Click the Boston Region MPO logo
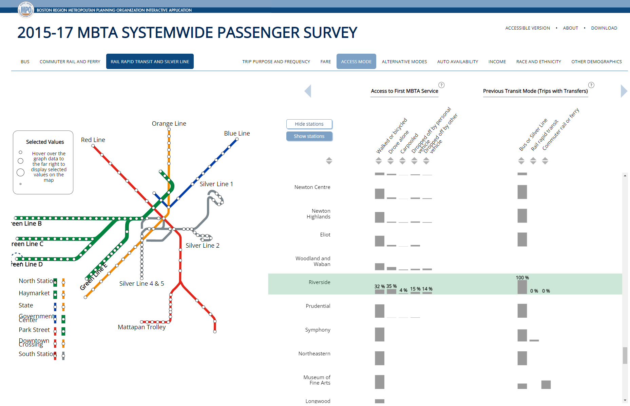The height and width of the screenshot is (406, 630). (x=26, y=10)
